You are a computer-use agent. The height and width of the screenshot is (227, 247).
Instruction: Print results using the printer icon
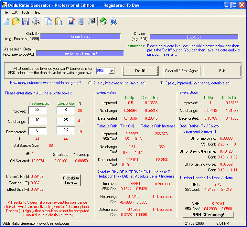(36, 22)
